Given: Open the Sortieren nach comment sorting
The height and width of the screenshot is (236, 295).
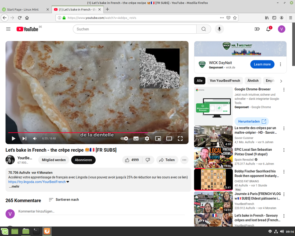Looking at the screenshot, I should (64, 200).
